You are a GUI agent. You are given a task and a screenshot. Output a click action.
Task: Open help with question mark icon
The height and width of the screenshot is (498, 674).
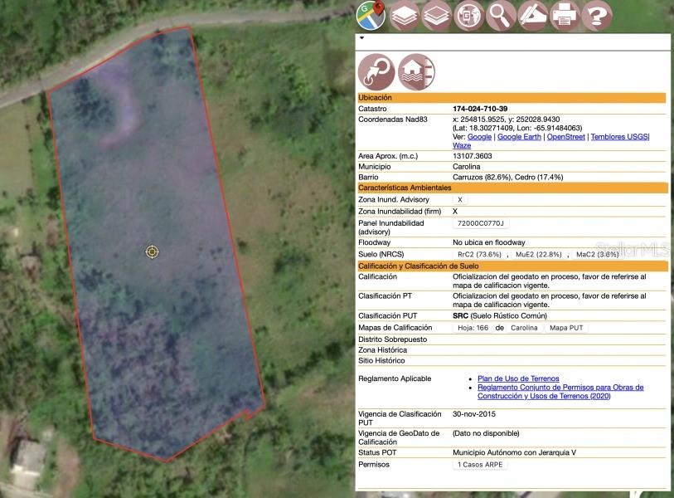(596, 15)
